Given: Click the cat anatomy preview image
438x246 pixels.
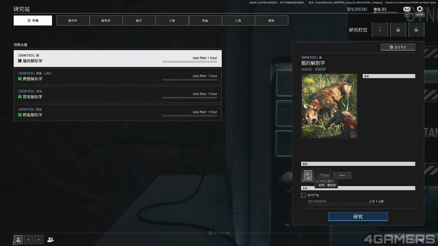Looking at the screenshot, I should coord(329,106).
